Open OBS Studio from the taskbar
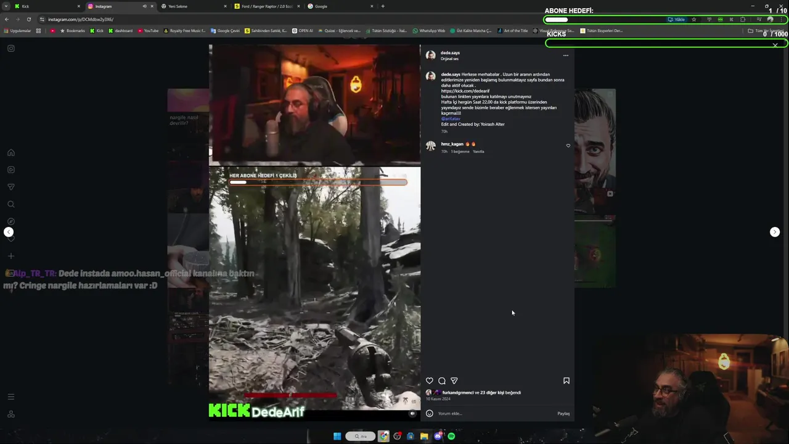The height and width of the screenshot is (444, 789). click(397, 436)
